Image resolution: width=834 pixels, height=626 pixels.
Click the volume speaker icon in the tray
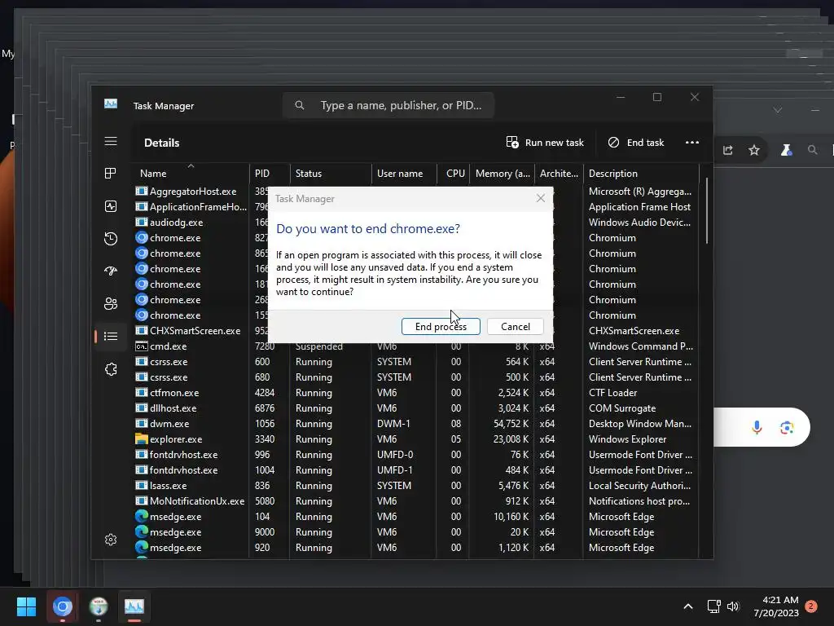(x=733, y=606)
